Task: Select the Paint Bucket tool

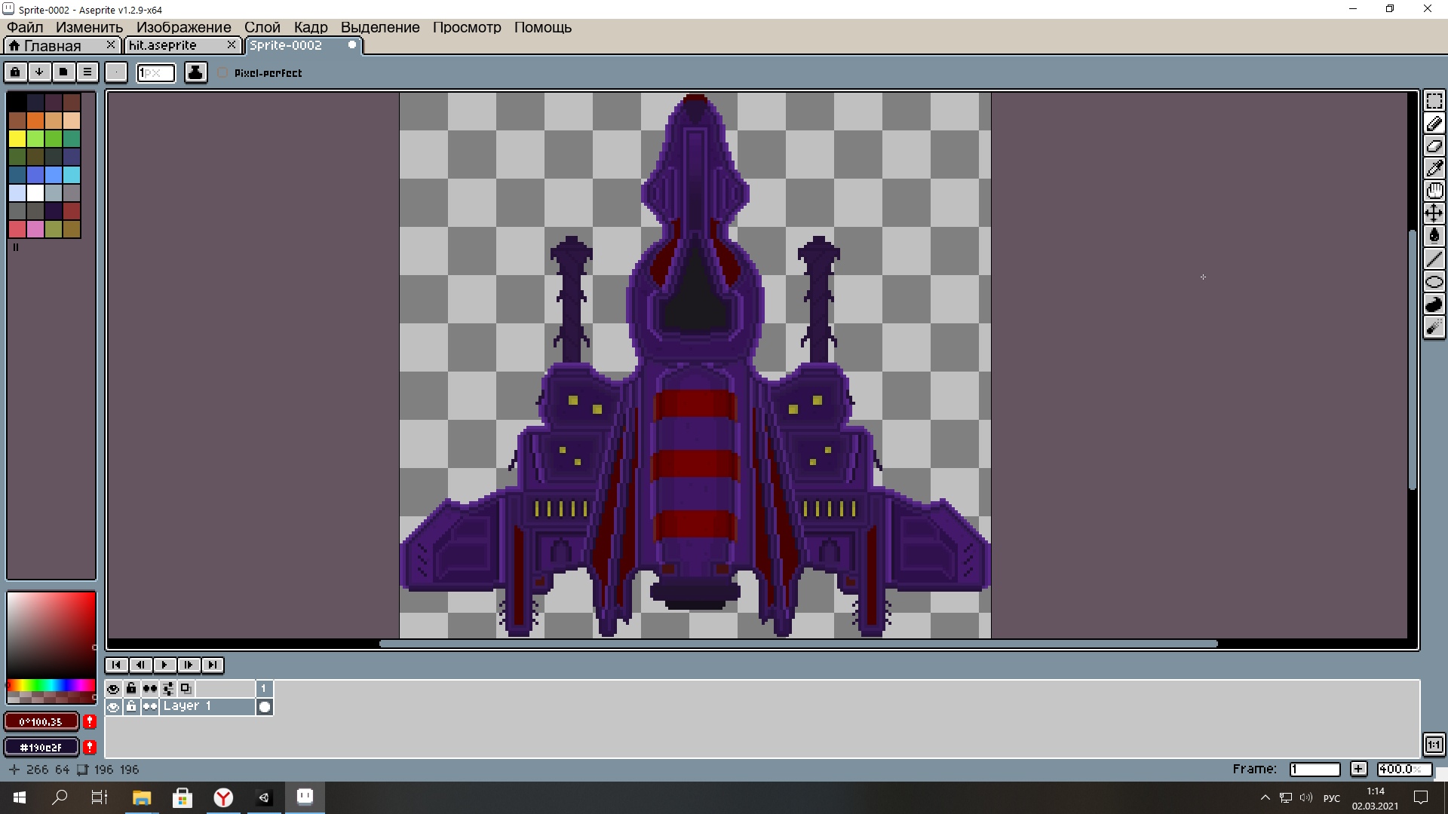Action: click(x=1434, y=236)
